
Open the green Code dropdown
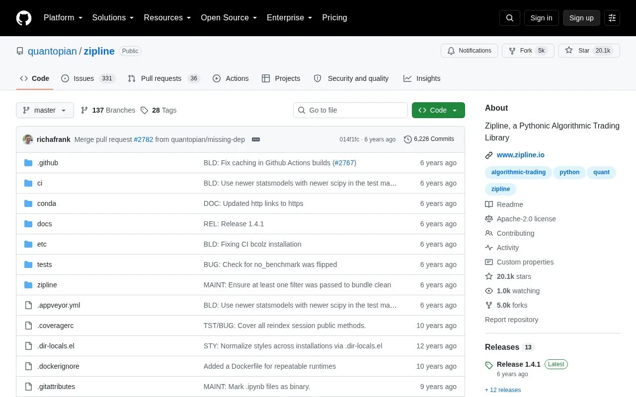[x=438, y=110]
